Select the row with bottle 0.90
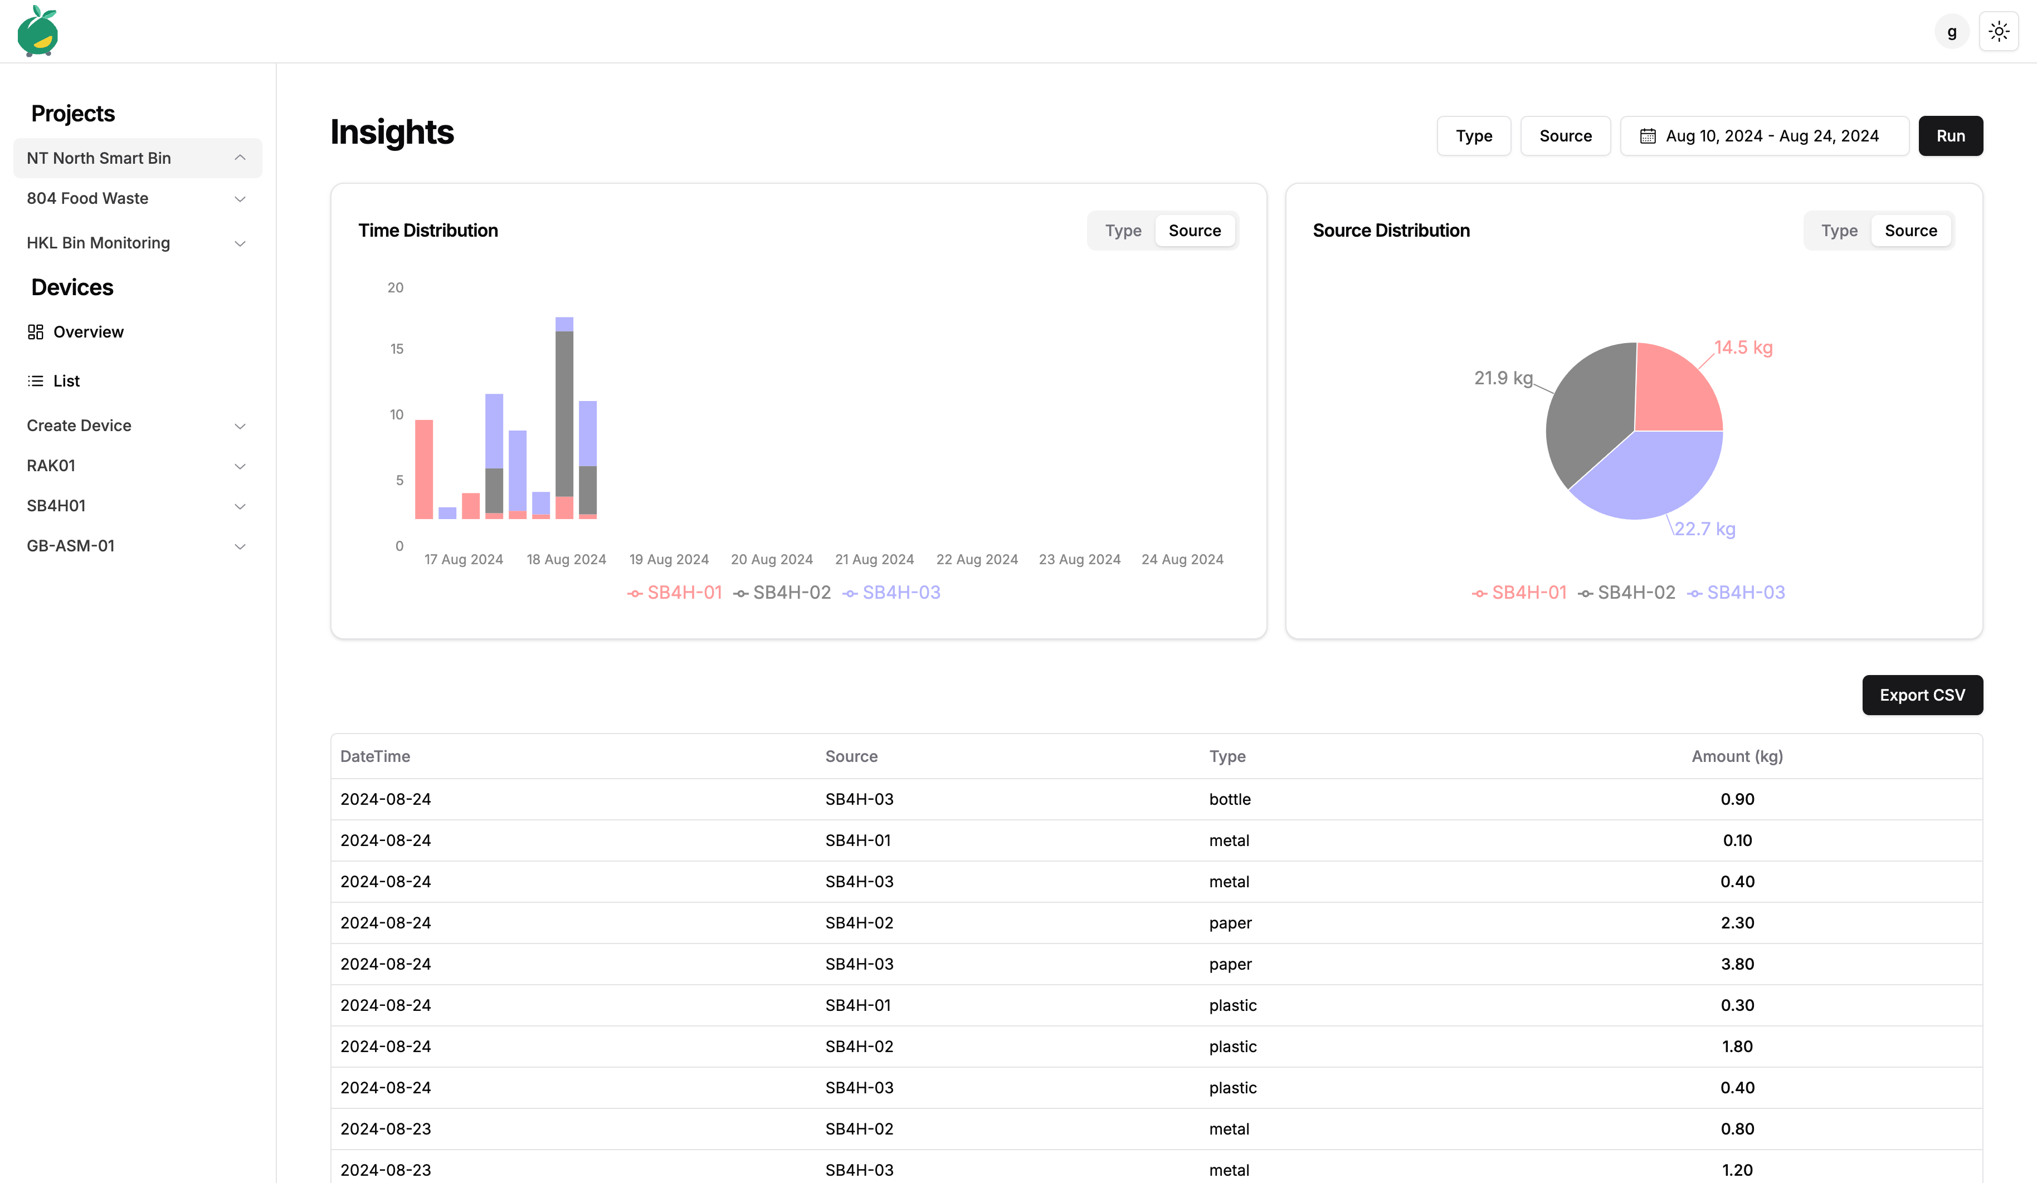 click(1156, 799)
